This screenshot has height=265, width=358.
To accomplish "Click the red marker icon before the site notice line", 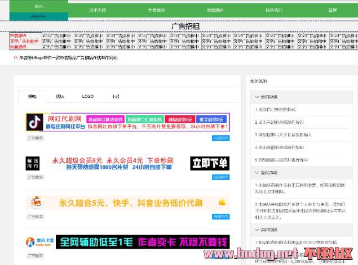I will click(x=16, y=57).
